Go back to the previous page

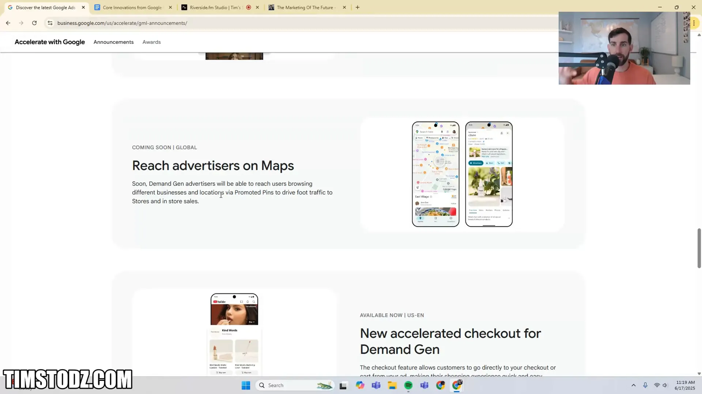pyautogui.click(x=8, y=23)
